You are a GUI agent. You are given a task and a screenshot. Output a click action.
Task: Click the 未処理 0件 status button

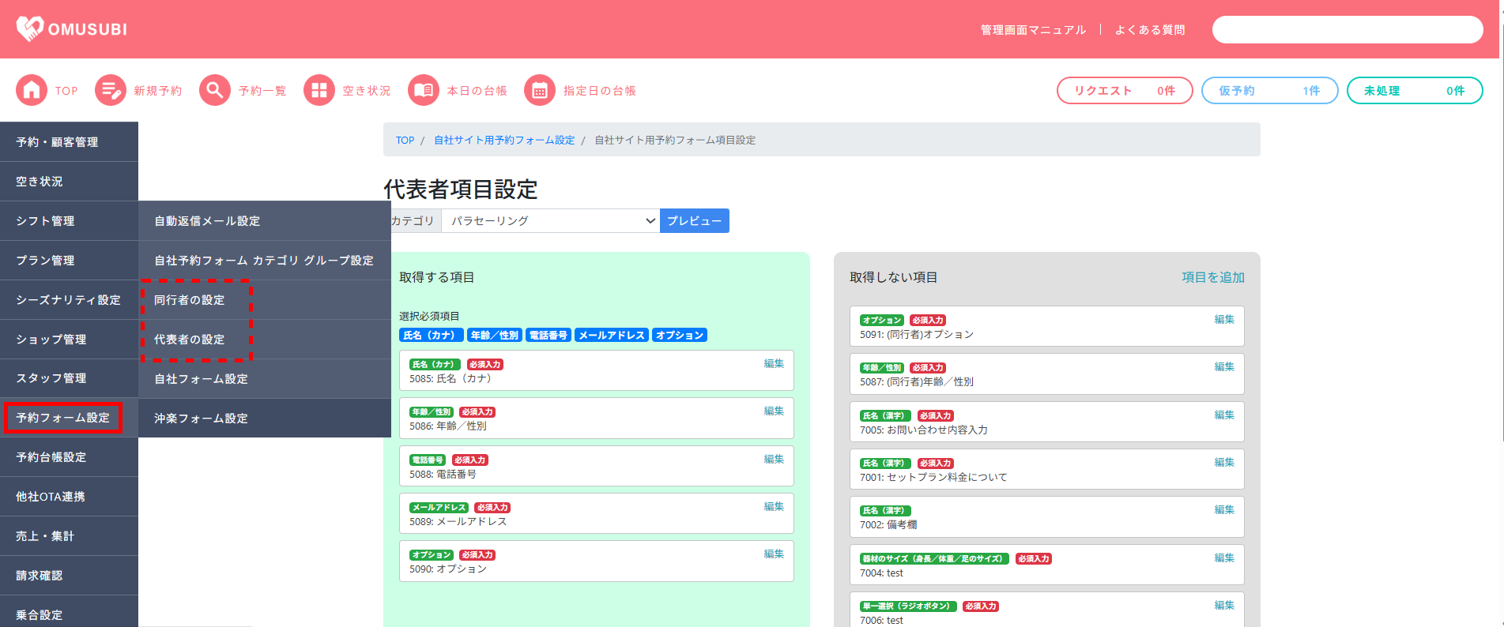(1414, 91)
